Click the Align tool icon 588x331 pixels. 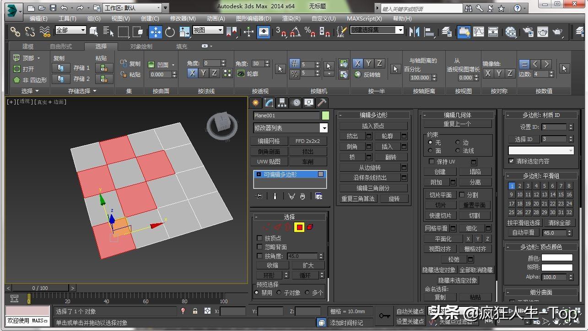tap(429, 32)
